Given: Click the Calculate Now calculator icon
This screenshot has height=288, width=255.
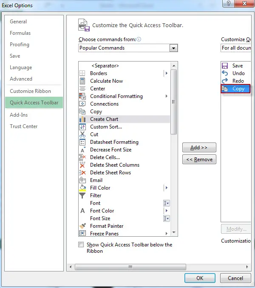Looking at the screenshot, I should pyautogui.click(x=82, y=81).
